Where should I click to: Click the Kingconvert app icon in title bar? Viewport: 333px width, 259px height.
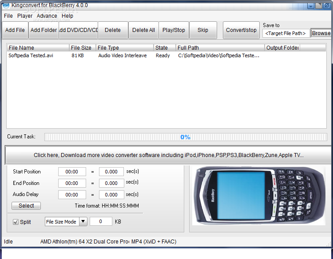6,5
